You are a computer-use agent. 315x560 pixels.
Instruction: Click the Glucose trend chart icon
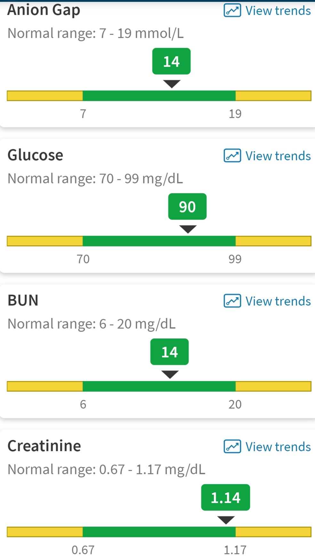pyautogui.click(x=232, y=156)
